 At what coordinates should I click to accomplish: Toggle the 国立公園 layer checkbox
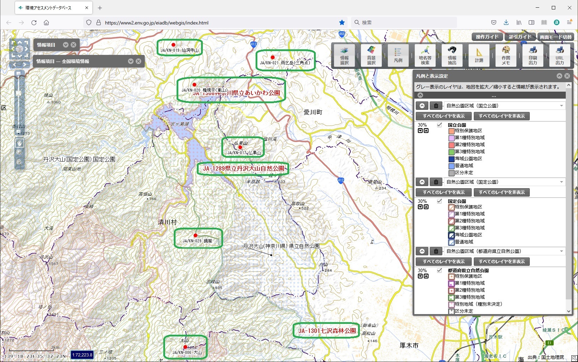[x=440, y=125]
